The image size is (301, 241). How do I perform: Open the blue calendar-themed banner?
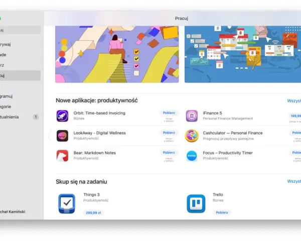[243, 54]
